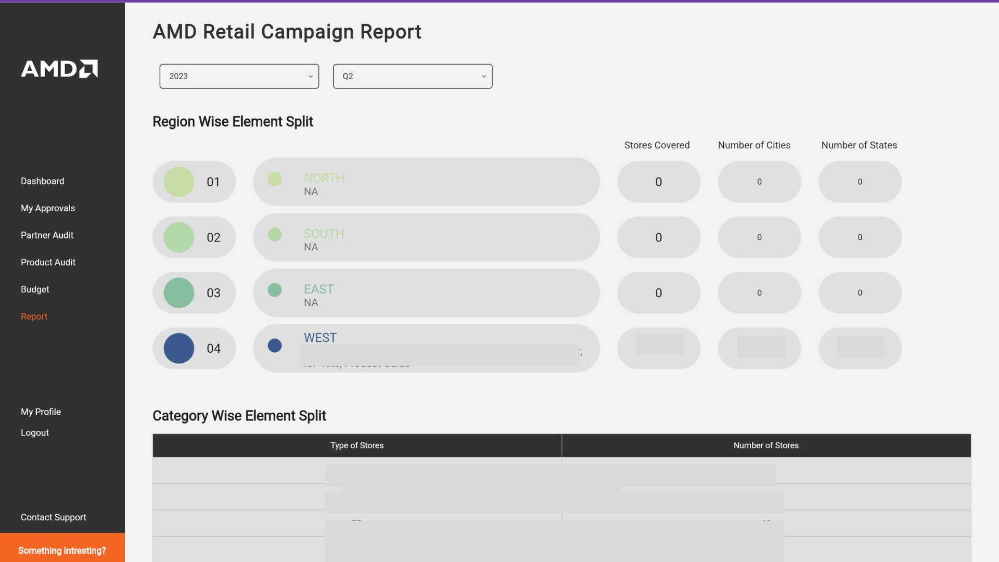Select the NORTH region row
This screenshot has height=562, width=999.
coord(427,182)
